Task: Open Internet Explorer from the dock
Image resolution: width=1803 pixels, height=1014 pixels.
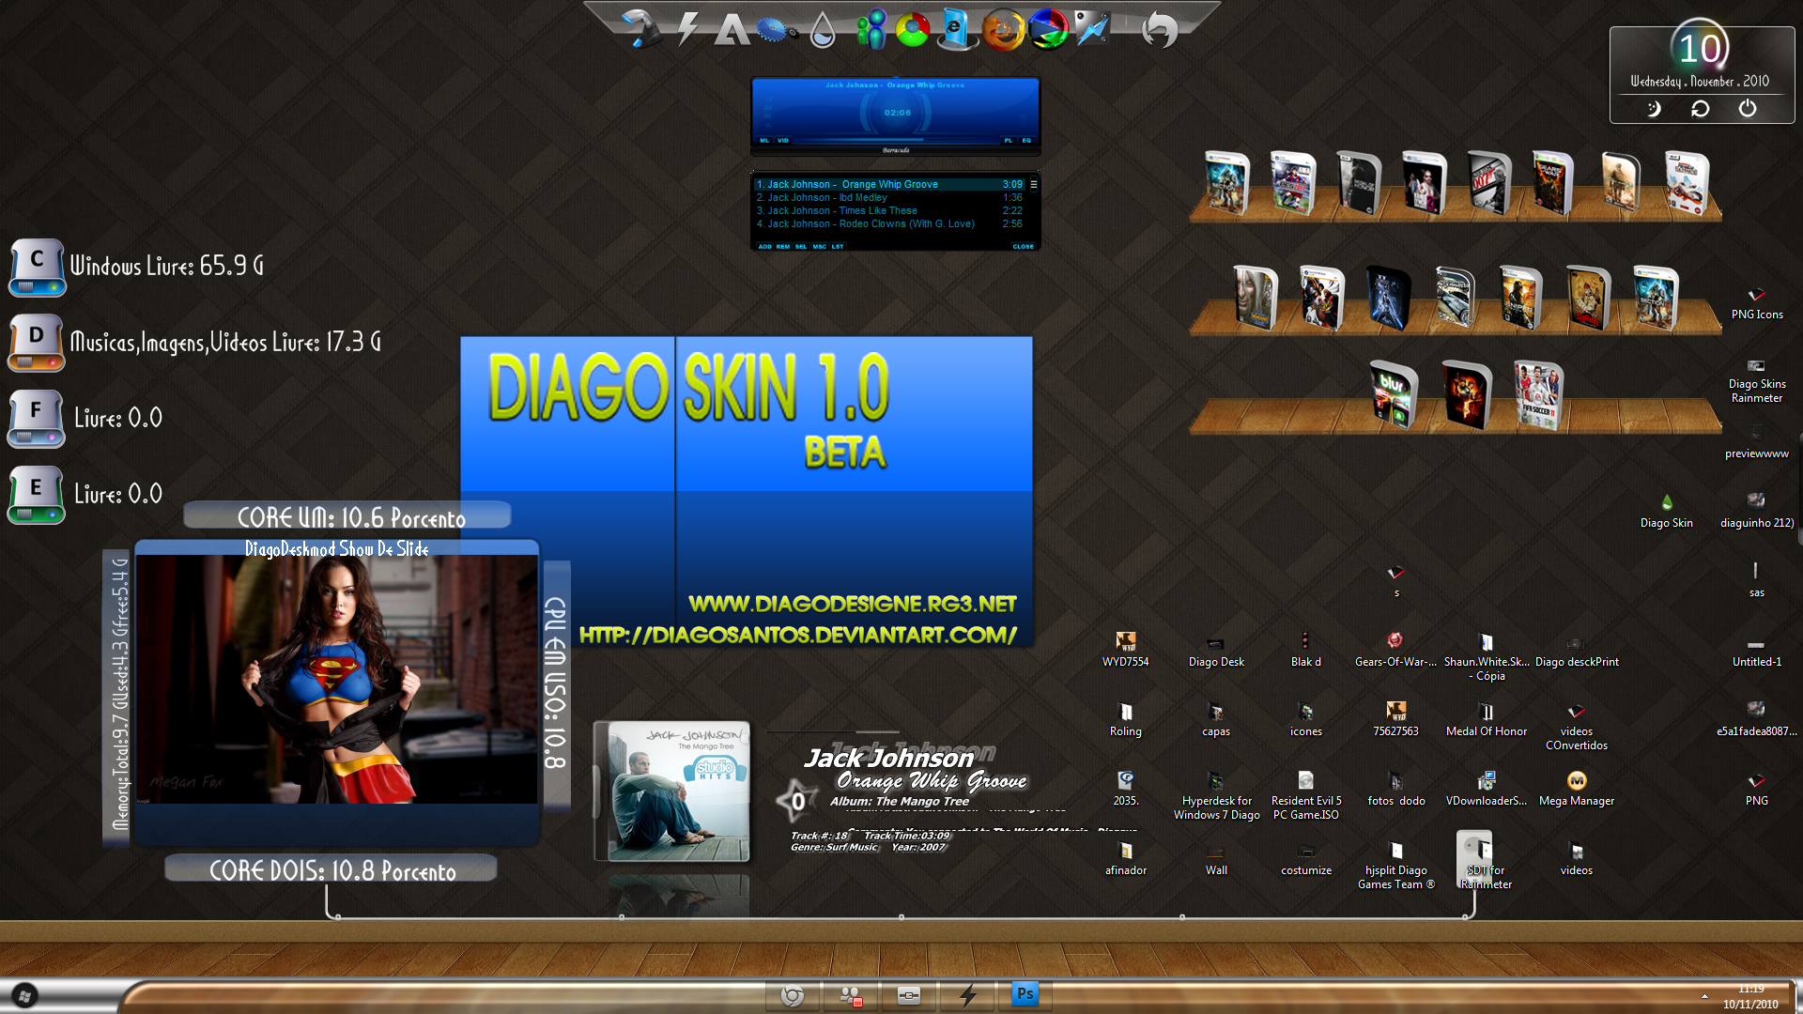Action: (x=953, y=28)
